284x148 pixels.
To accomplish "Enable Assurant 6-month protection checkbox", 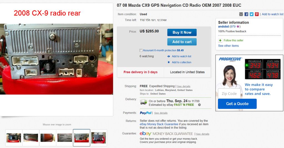I will [141, 51].
